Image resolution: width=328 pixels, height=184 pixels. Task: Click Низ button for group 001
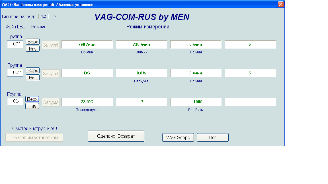pos(33,49)
